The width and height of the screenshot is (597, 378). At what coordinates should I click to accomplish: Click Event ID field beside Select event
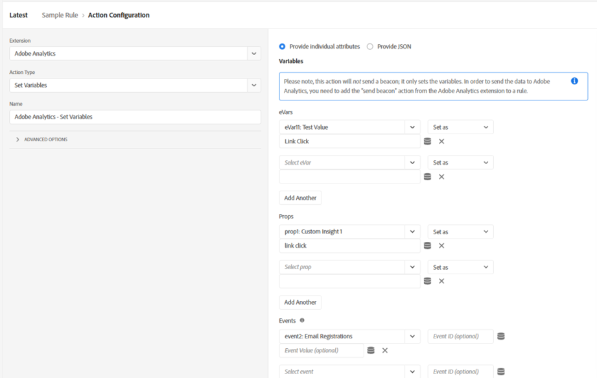pyautogui.click(x=460, y=372)
